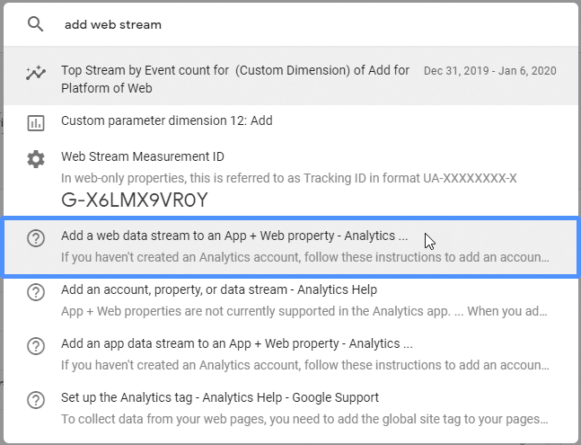Click the search field containing "add web stream"

click(289, 24)
